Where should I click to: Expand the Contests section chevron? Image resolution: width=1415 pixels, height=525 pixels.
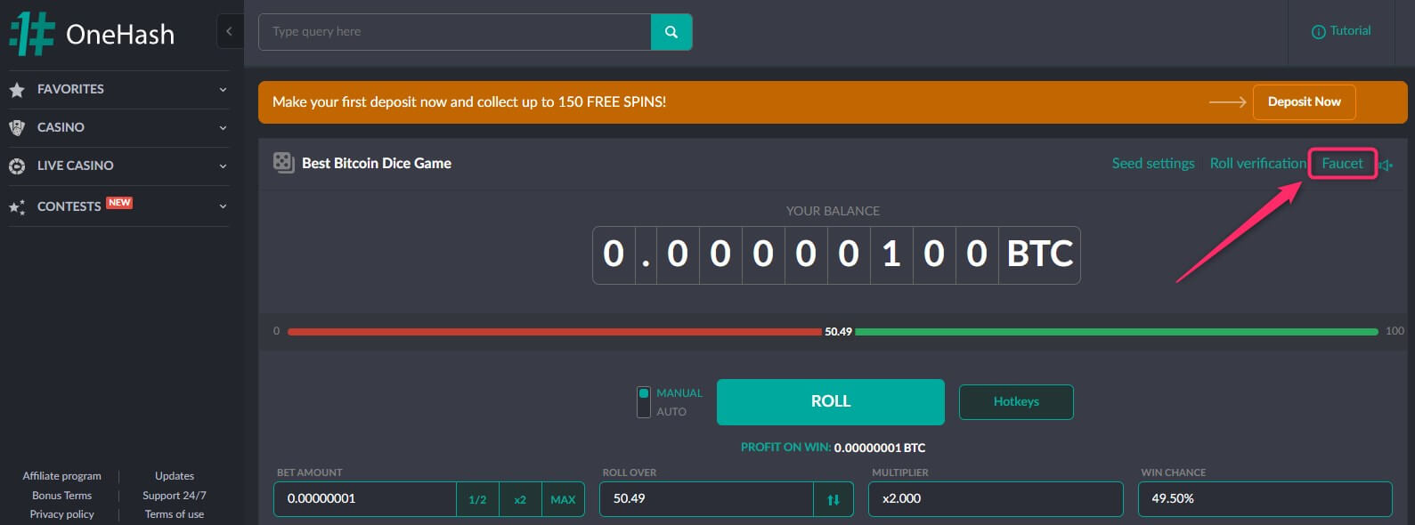tap(223, 206)
